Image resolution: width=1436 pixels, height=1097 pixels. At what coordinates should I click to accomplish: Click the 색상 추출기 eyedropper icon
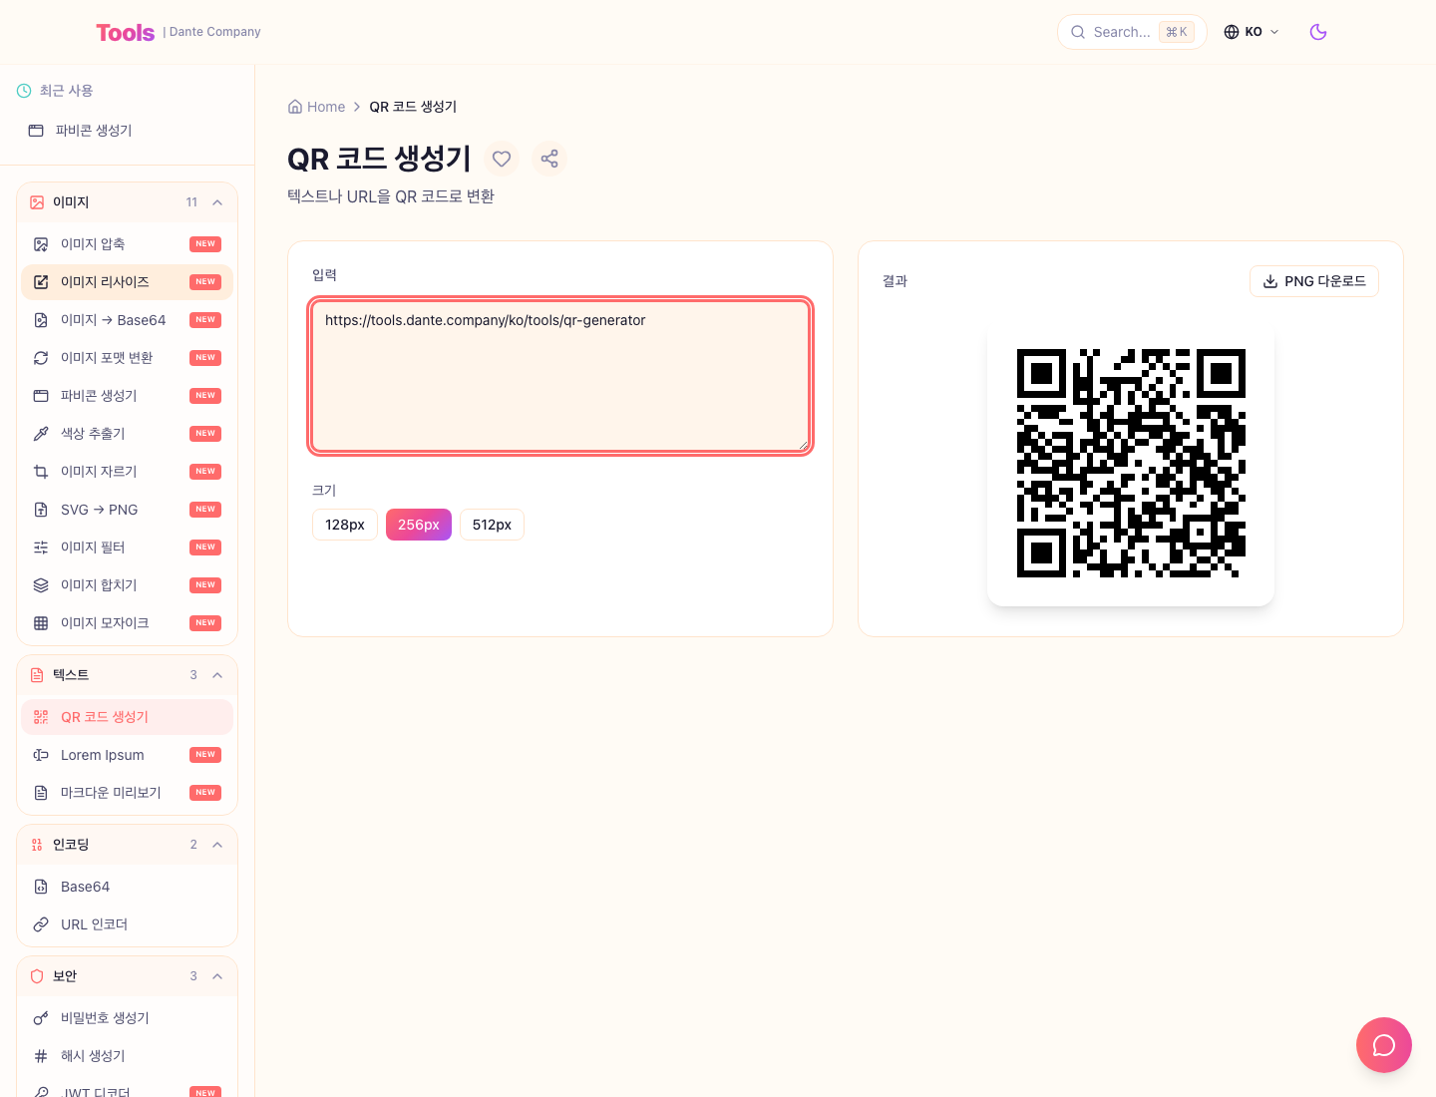point(41,434)
